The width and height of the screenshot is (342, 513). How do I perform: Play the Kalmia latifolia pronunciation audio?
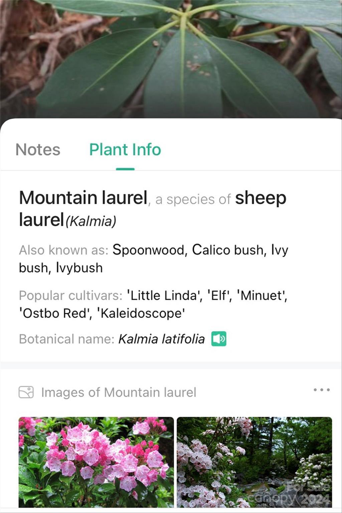click(219, 339)
